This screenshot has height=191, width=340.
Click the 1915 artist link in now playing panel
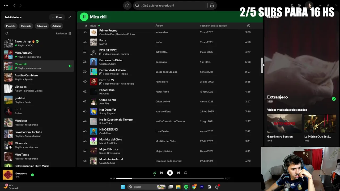pos(270,102)
